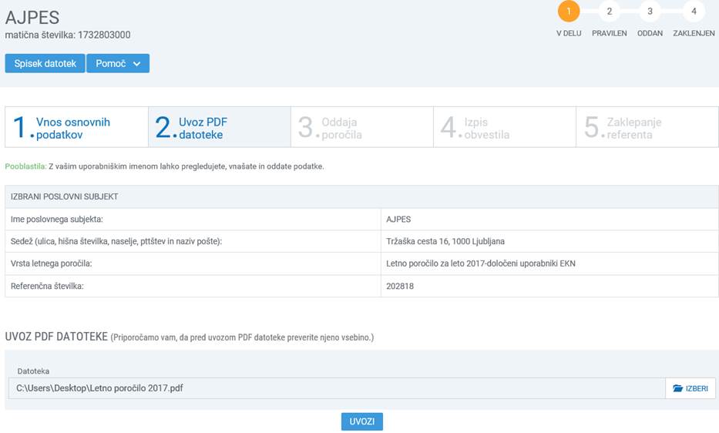Click the Tržaška cesta 16 address value

click(x=445, y=241)
